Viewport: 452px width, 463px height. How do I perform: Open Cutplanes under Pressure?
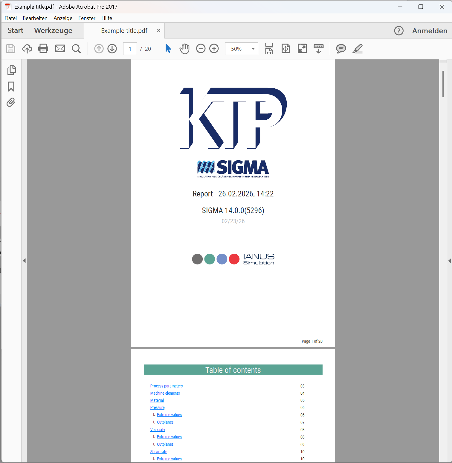(165, 422)
